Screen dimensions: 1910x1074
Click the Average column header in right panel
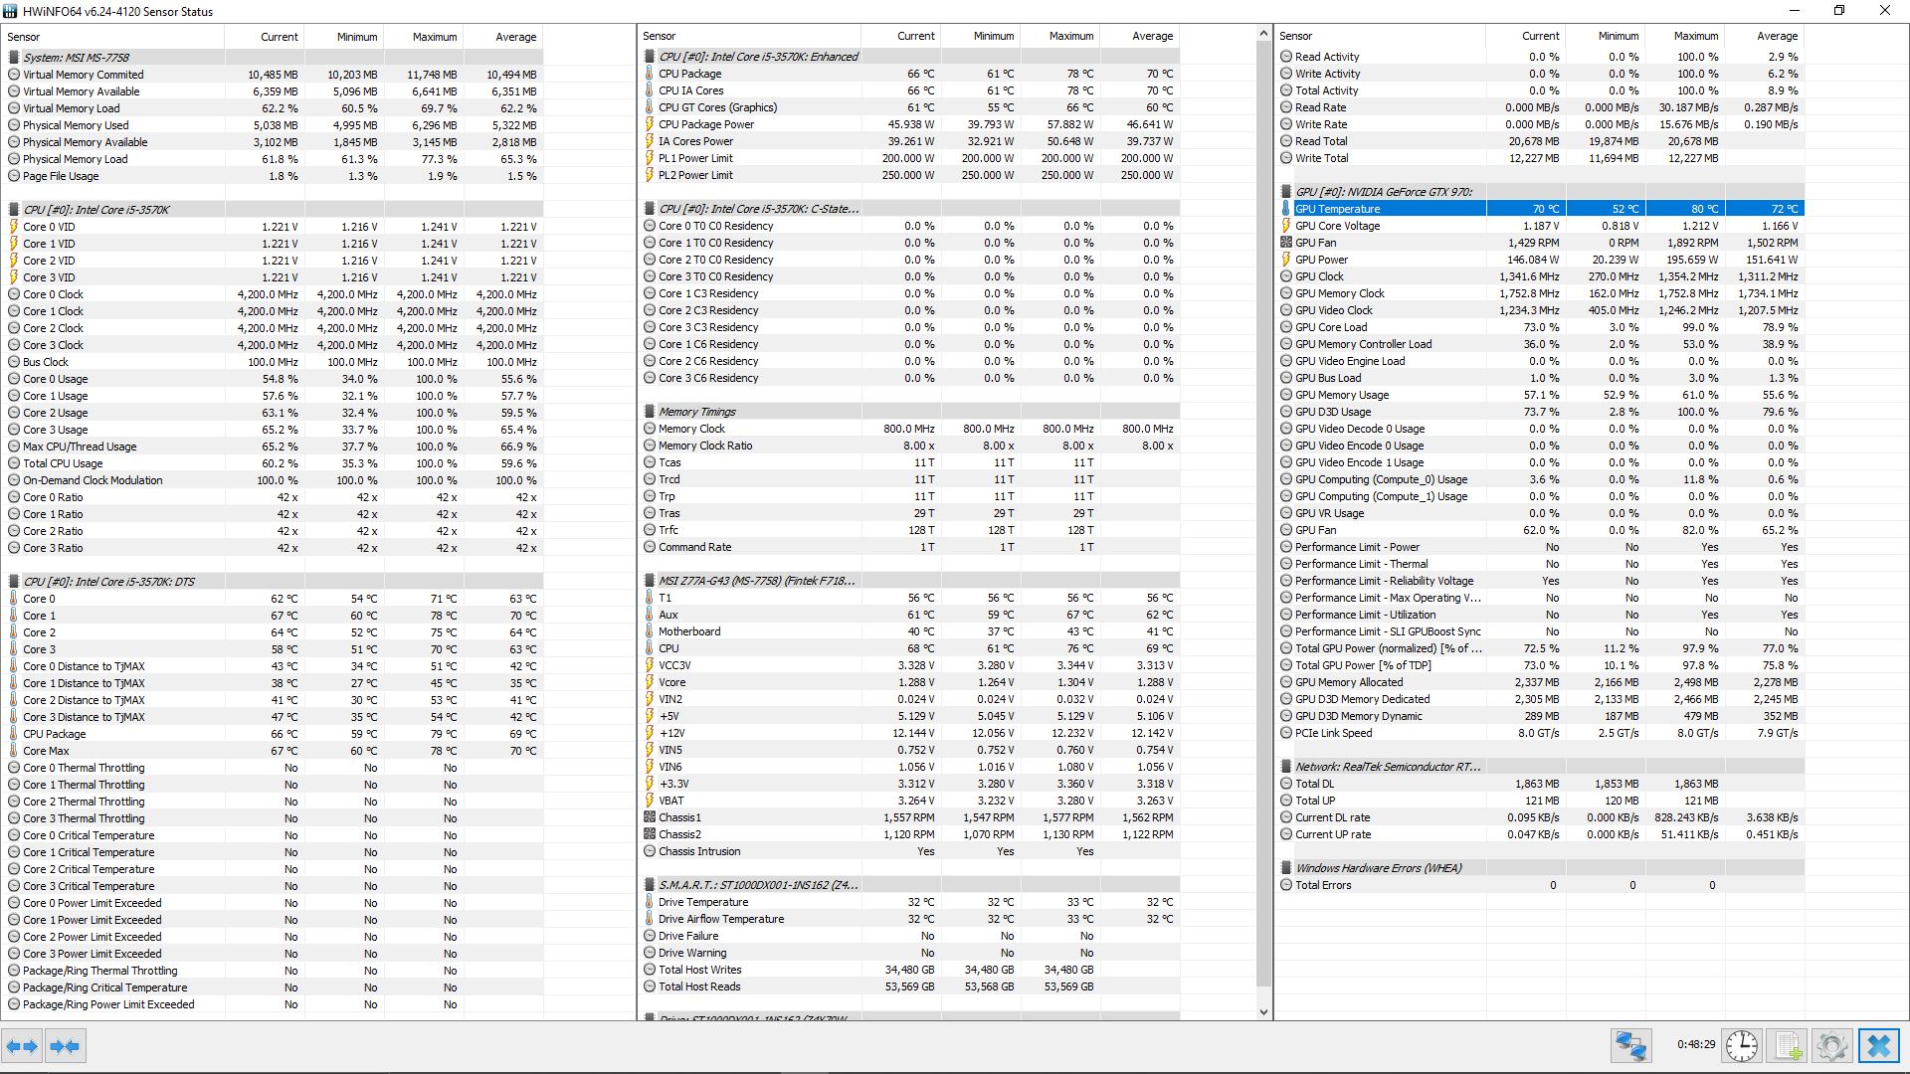(x=1777, y=36)
